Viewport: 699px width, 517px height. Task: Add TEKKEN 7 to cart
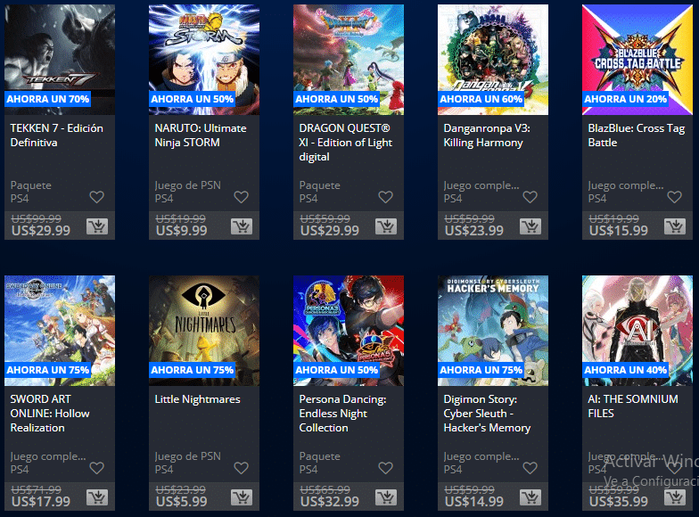click(97, 226)
